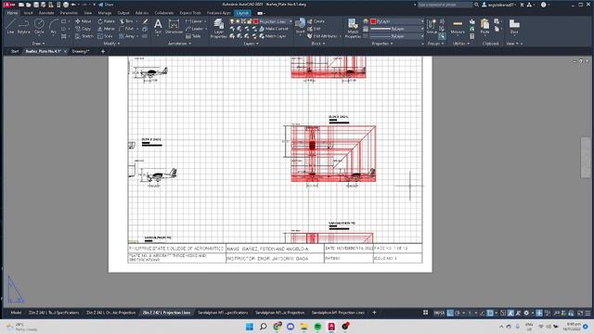Open the Manage ribbon tab
Viewport: 594px width, 334px height.
(x=105, y=13)
